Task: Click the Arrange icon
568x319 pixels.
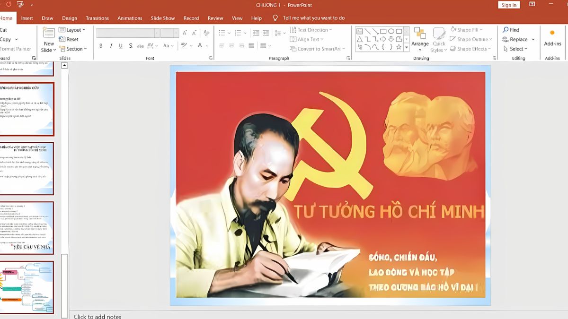Action: click(x=420, y=33)
